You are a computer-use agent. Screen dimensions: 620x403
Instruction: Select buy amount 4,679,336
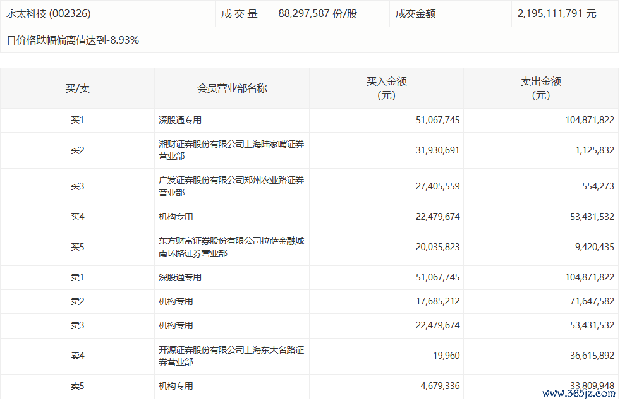click(440, 387)
